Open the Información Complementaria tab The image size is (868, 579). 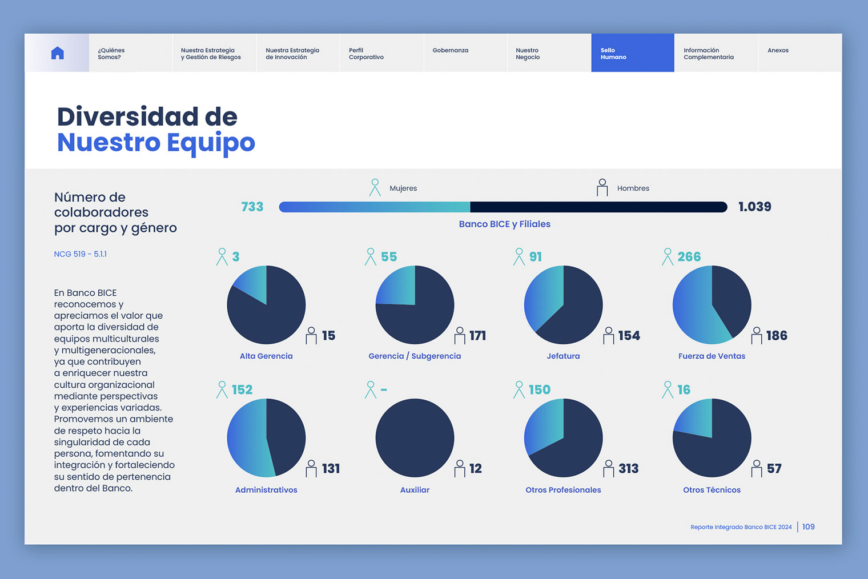(x=708, y=53)
